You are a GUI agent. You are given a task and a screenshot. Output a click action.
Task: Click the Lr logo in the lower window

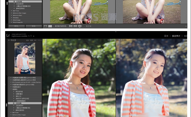pyautogui.click(x=8, y=35)
